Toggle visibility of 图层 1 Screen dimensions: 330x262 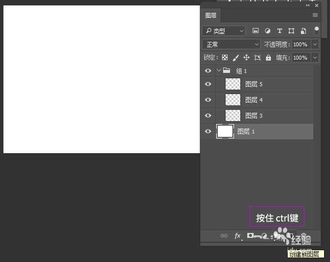pyautogui.click(x=208, y=131)
